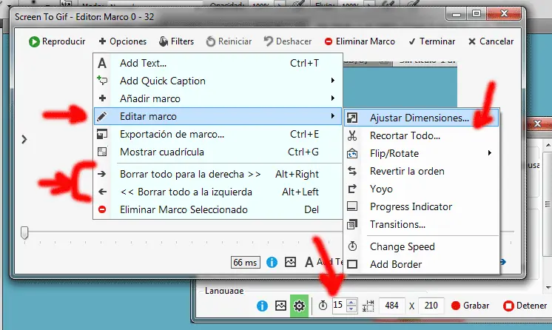Click the Yoyo arrow icon
552x330 pixels.
click(x=352, y=189)
